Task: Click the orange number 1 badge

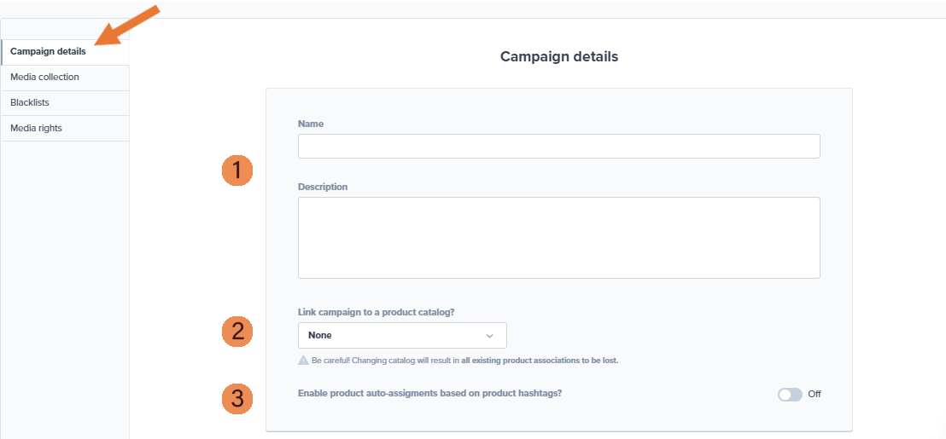Action: [237, 170]
